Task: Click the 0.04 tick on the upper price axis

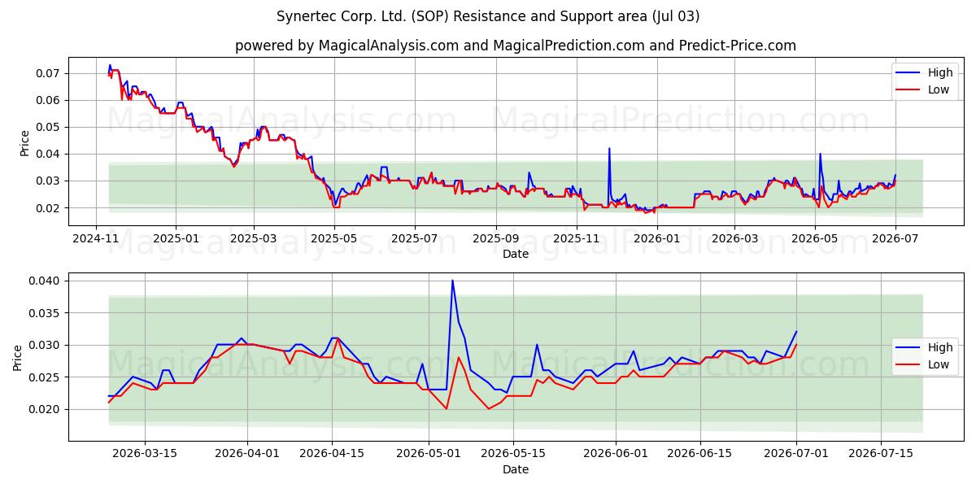Action: tap(49, 154)
